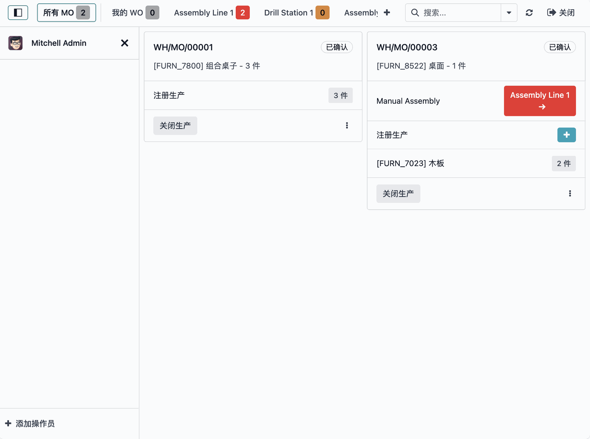
Task: Click 添加操作员 at sidebar bottom
Action: click(x=30, y=424)
